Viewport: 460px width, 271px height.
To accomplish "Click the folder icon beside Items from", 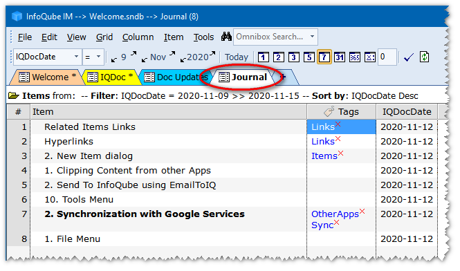I will click(x=14, y=95).
